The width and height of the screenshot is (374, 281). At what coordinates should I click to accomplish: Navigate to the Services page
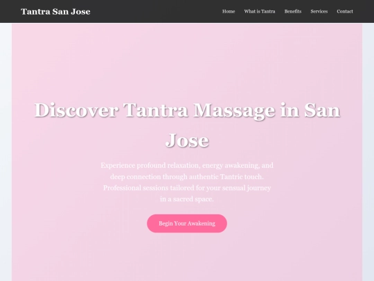[x=319, y=12]
